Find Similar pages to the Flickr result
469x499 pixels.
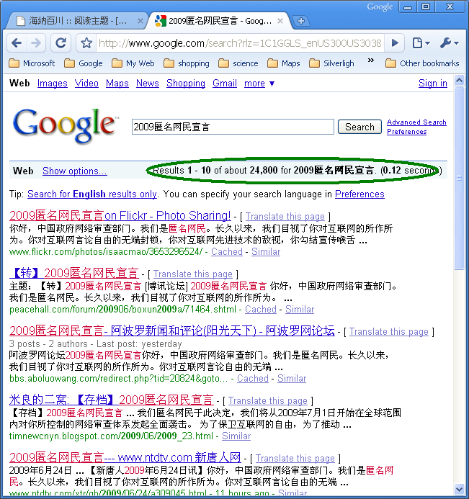266,252
